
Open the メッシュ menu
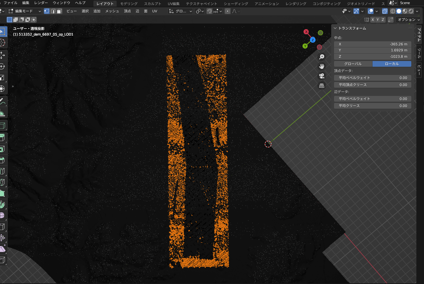click(x=112, y=11)
